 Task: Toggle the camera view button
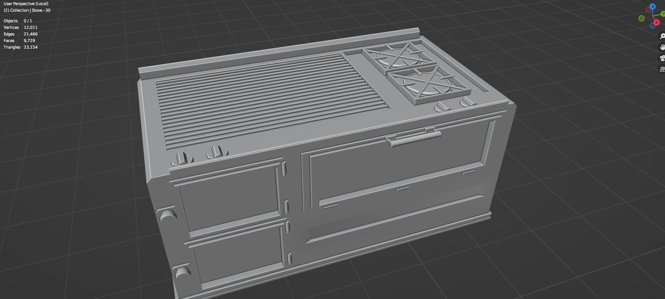(x=662, y=58)
